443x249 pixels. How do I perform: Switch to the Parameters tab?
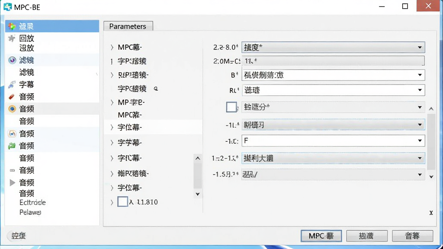[128, 26]
